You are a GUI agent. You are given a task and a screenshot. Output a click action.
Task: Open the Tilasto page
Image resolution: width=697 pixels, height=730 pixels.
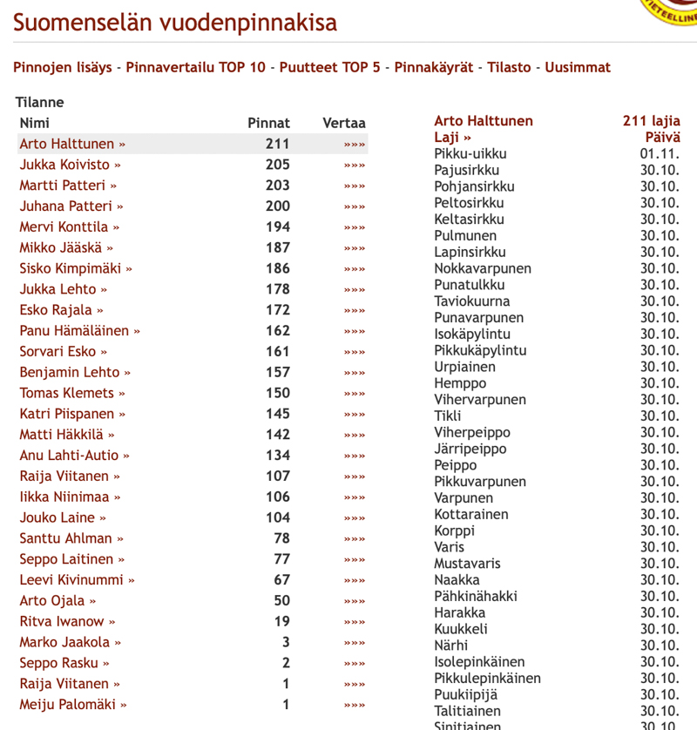pyautogui.click(x=509, y=67)
